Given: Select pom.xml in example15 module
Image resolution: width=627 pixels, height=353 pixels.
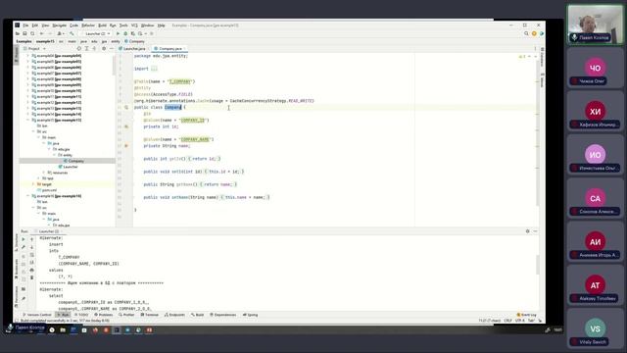Looking at the screenshot, I should (47, 190).
